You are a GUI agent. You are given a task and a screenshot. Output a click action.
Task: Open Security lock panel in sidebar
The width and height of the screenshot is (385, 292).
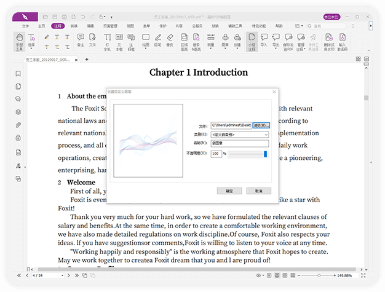click(18, 138)
